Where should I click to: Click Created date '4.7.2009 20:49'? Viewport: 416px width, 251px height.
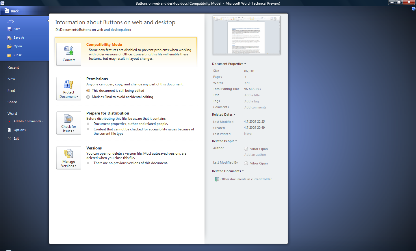[254, 128]
